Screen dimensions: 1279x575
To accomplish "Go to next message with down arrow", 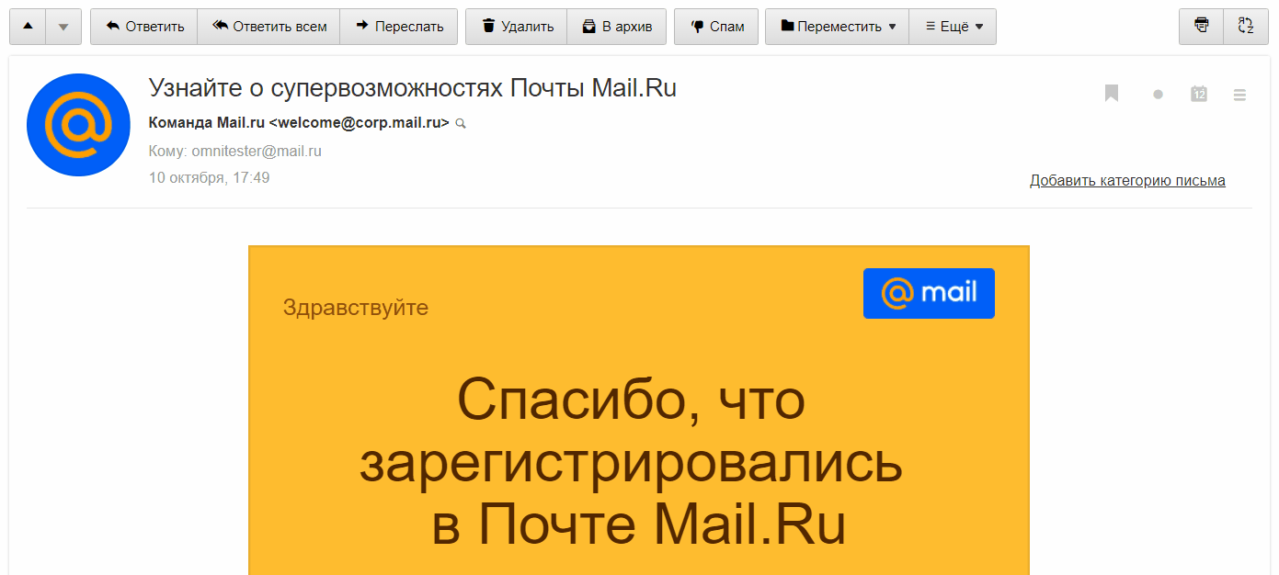I will (x=63, y=27).
